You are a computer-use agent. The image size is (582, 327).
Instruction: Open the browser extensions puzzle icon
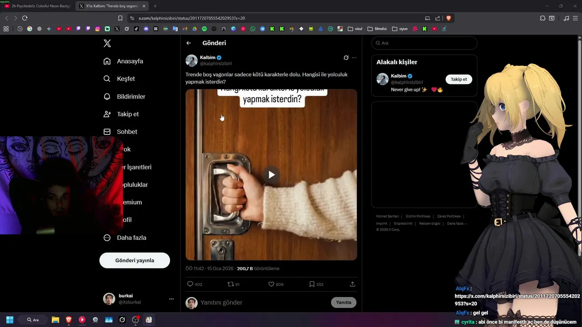coord(542,18)
